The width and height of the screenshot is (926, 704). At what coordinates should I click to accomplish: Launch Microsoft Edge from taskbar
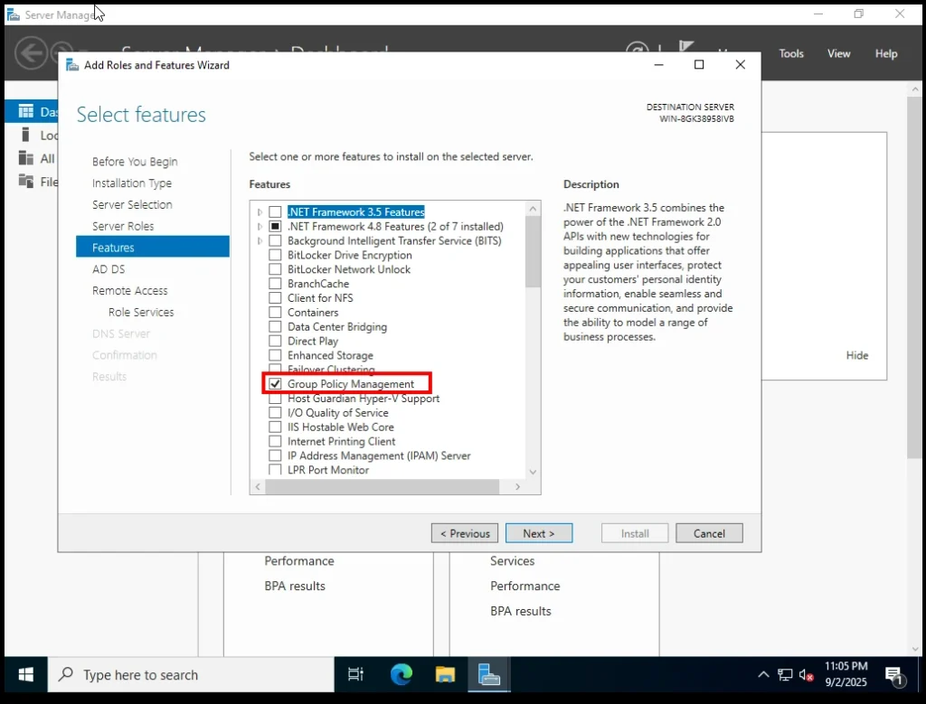(401, 674)
